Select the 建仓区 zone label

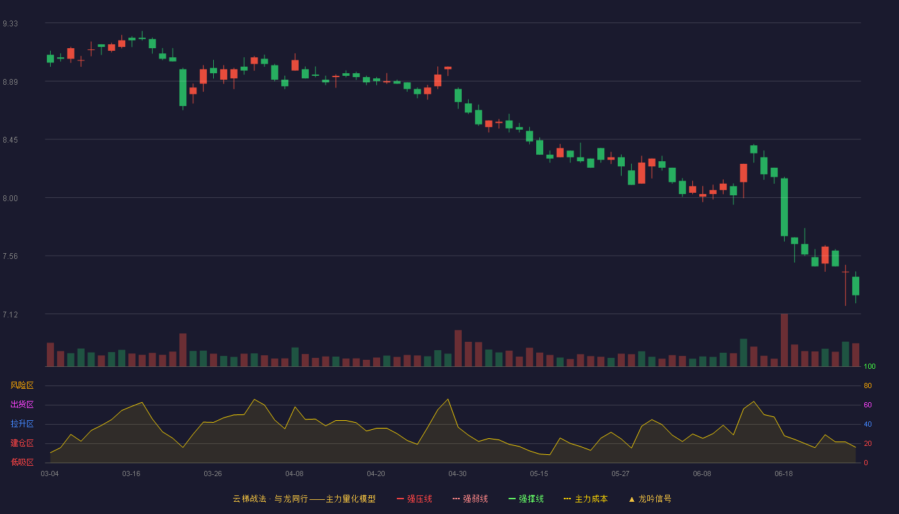[22, 443]
